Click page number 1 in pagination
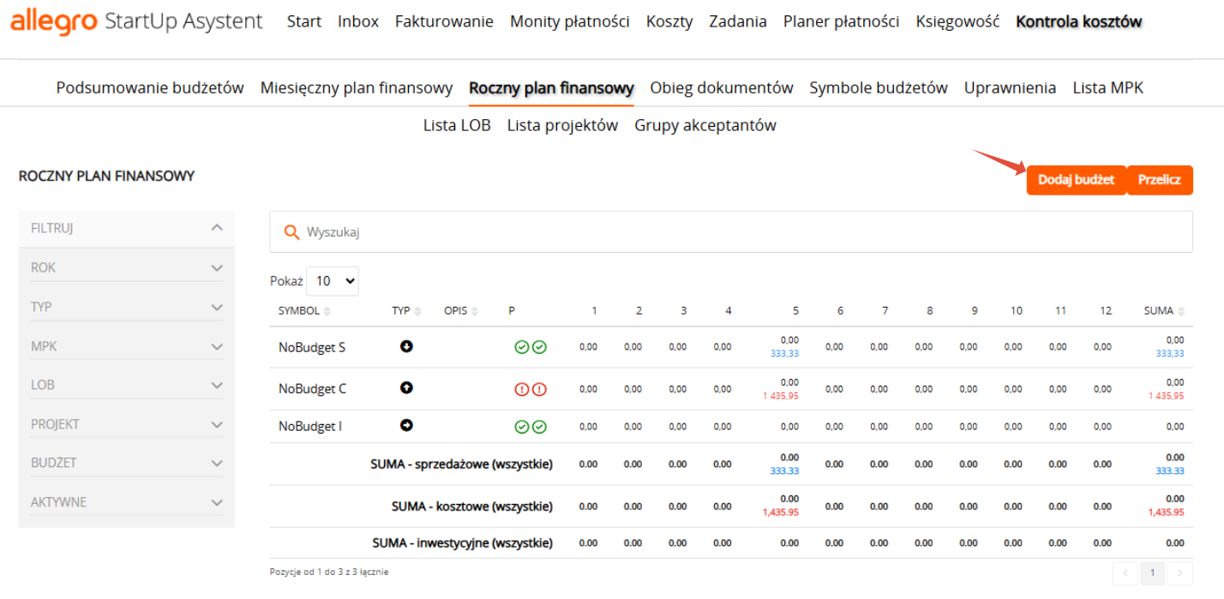Screen dimensions: 1224x599 (1153, 572)
